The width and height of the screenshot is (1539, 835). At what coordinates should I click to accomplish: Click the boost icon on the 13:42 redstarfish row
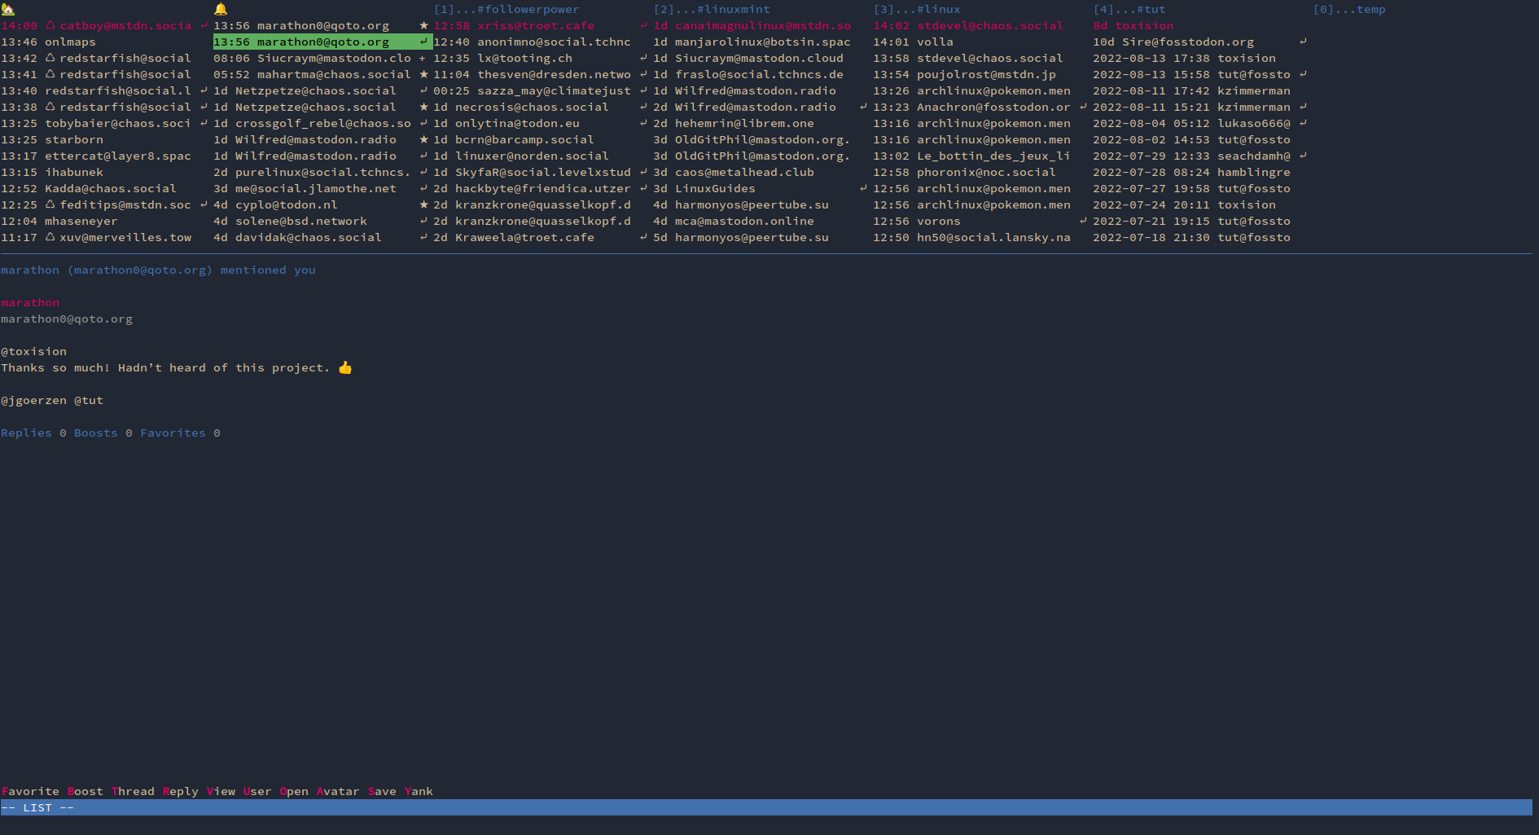tap(50, 58)
